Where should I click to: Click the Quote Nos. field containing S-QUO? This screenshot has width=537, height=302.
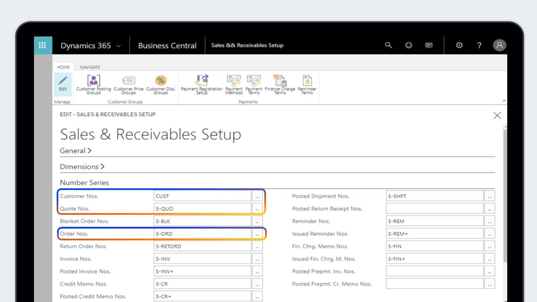click(203, 208)
